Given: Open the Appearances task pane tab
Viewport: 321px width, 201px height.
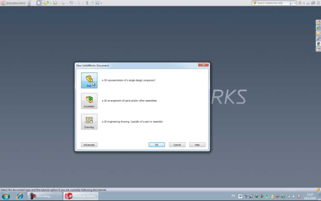Looking at the screenshot, I should (318, 44).
